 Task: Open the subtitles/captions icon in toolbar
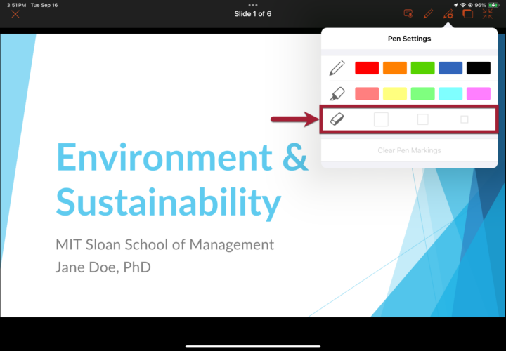[x=408, y=14]
